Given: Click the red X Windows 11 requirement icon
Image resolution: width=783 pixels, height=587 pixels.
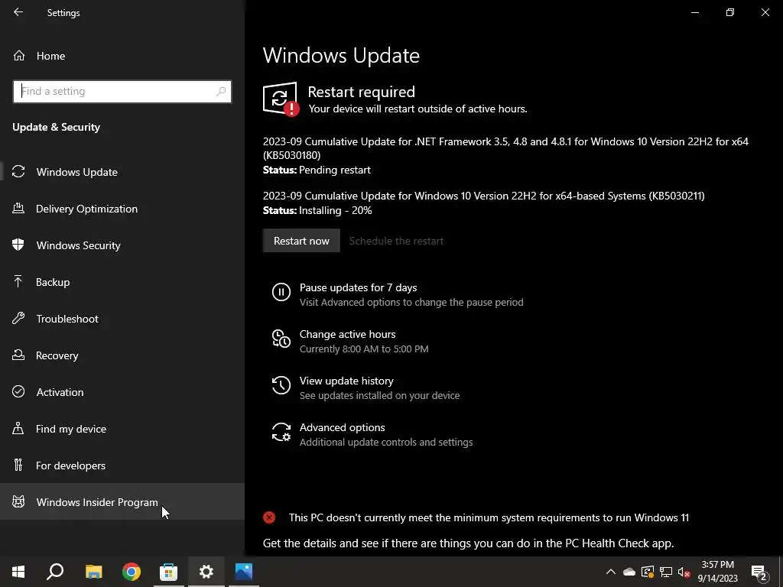Looking at the screenshot, I should (269, 517).
